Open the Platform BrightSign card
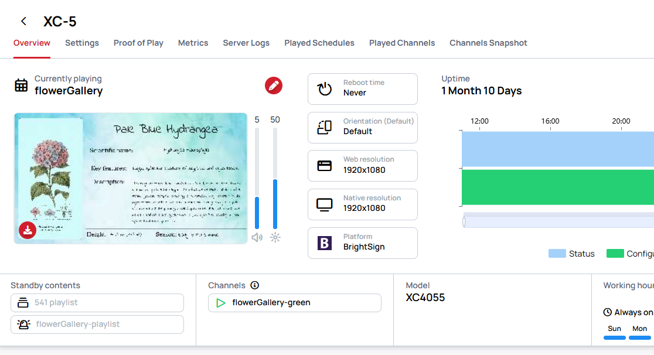This screenshot has width=654, height=355. tap(362, 243)
